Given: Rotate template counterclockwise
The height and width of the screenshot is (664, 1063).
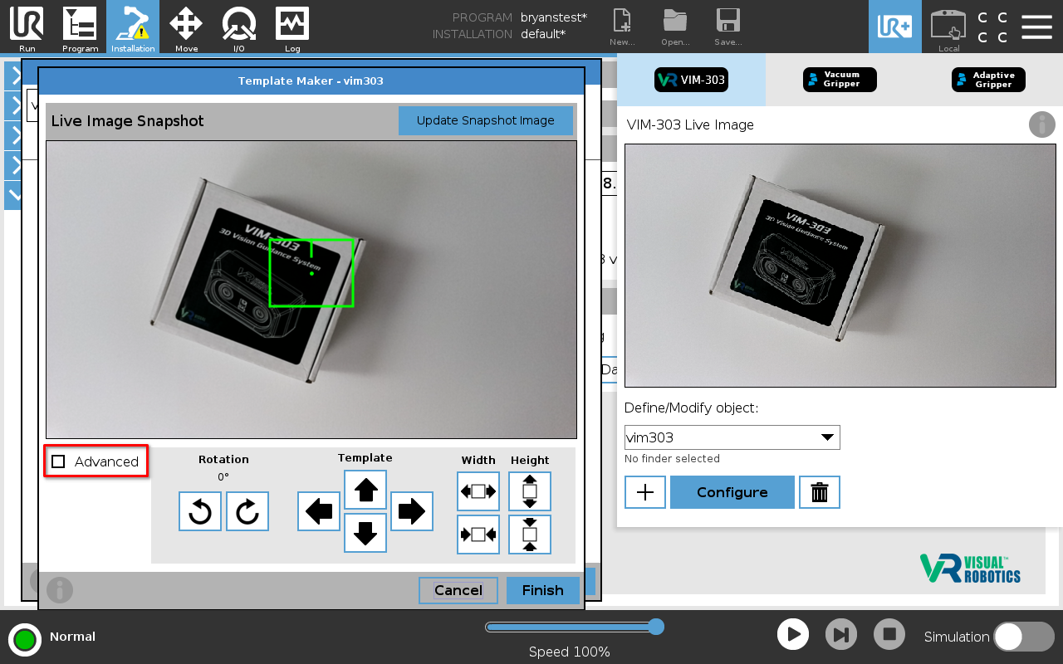Looking at the screenshot, I should pos(200,511).
